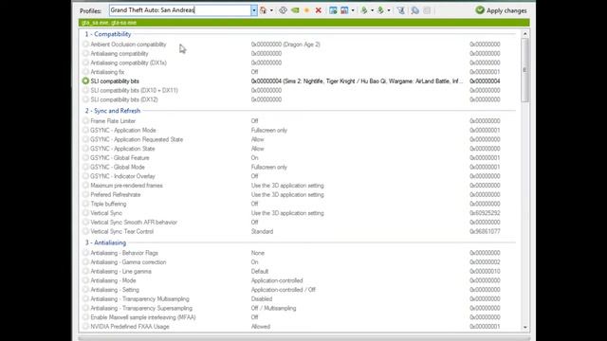Click inside the Profiles name field
This screenshot has width=607, height=341.
(180, 10)
